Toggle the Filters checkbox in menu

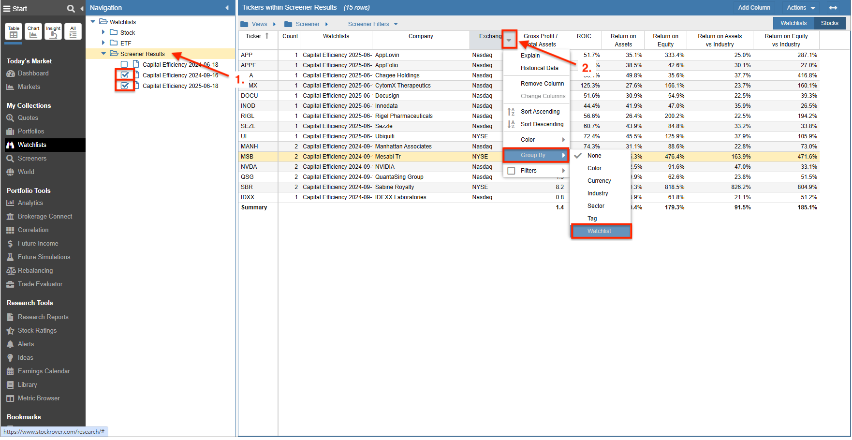[x=511, y=171]
